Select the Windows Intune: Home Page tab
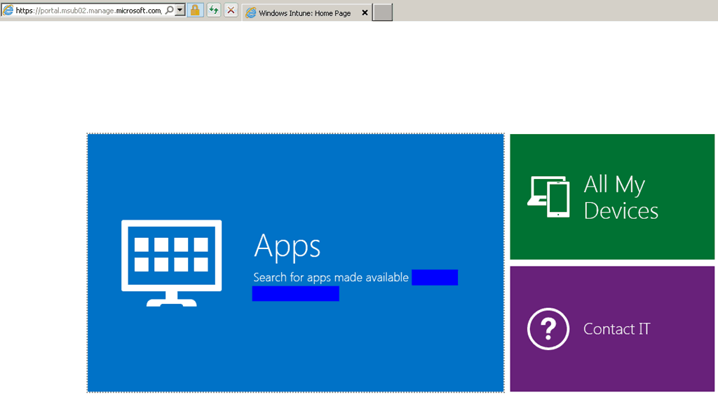Image resolution: width=718 pixels, height=395 pixels. pos(306,13)
